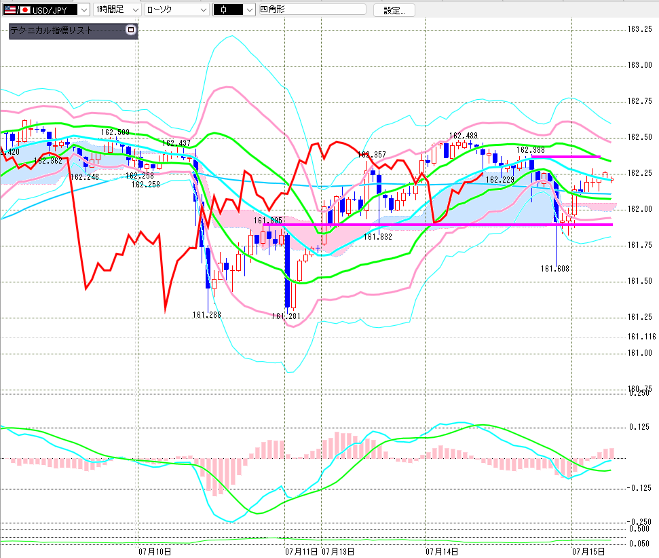Click the 162.00 price axis value
This screenshot has width=659, height=558.
tap(640, 209)
